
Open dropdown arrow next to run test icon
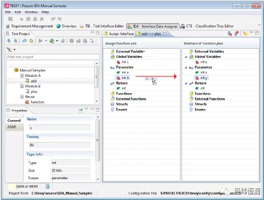click(x=46, y=41)
